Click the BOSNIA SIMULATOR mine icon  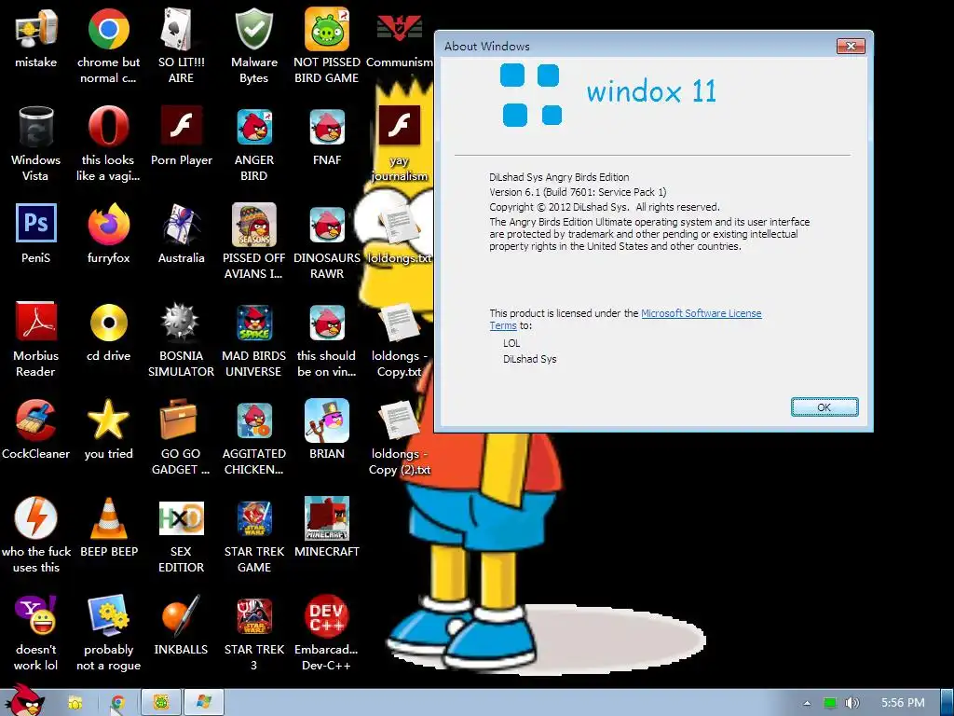tap(181, 322)
